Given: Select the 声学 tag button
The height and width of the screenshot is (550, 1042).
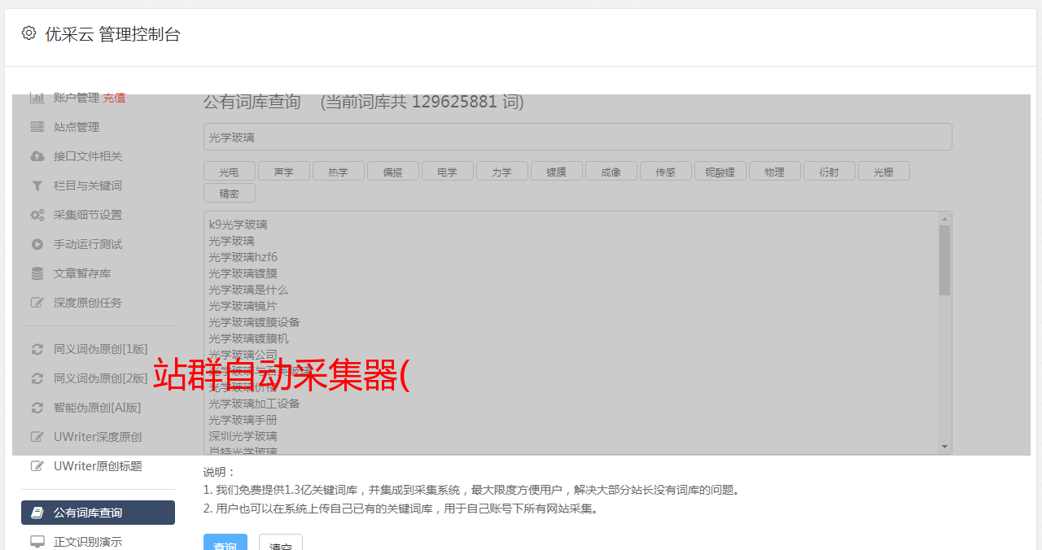Looking at the screenshot, I should point(283,171).
